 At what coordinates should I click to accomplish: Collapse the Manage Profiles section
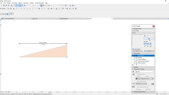(x=133, y=29)
